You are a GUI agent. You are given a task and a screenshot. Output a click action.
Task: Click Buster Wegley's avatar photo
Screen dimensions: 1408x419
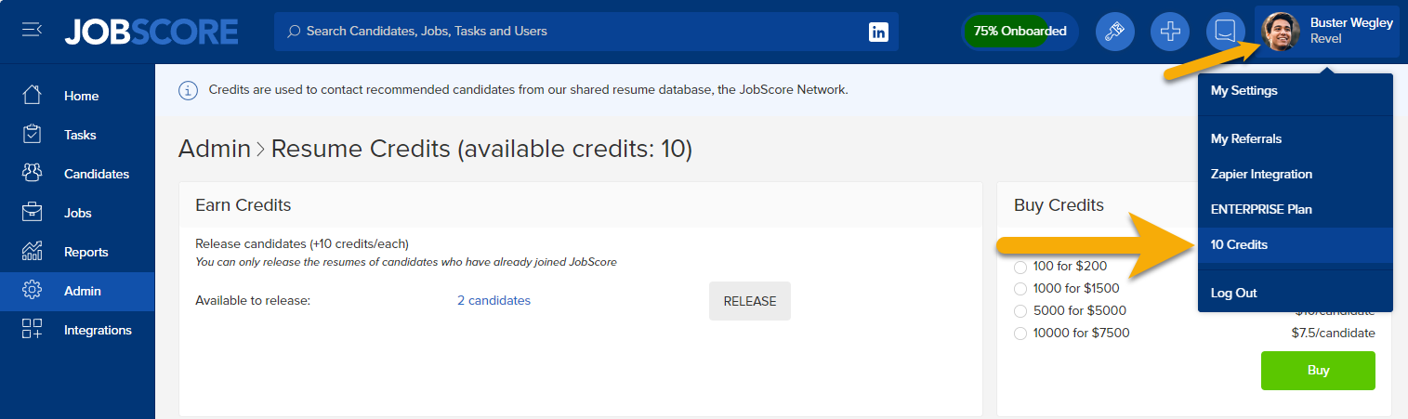click(x=1281, y=32)
